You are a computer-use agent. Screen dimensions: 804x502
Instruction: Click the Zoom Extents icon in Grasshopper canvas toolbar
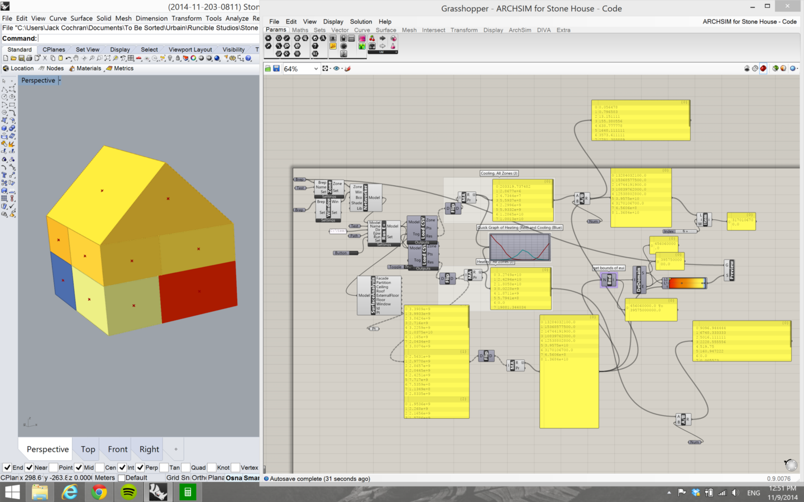tap(326, 69)
